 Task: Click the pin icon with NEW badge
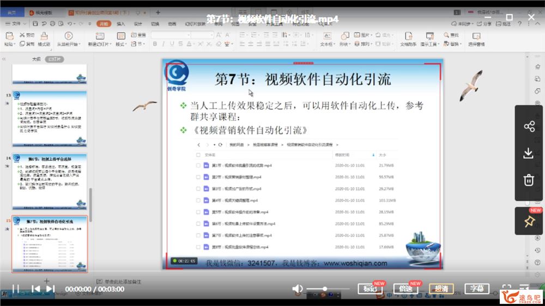(x=529, y=221)
